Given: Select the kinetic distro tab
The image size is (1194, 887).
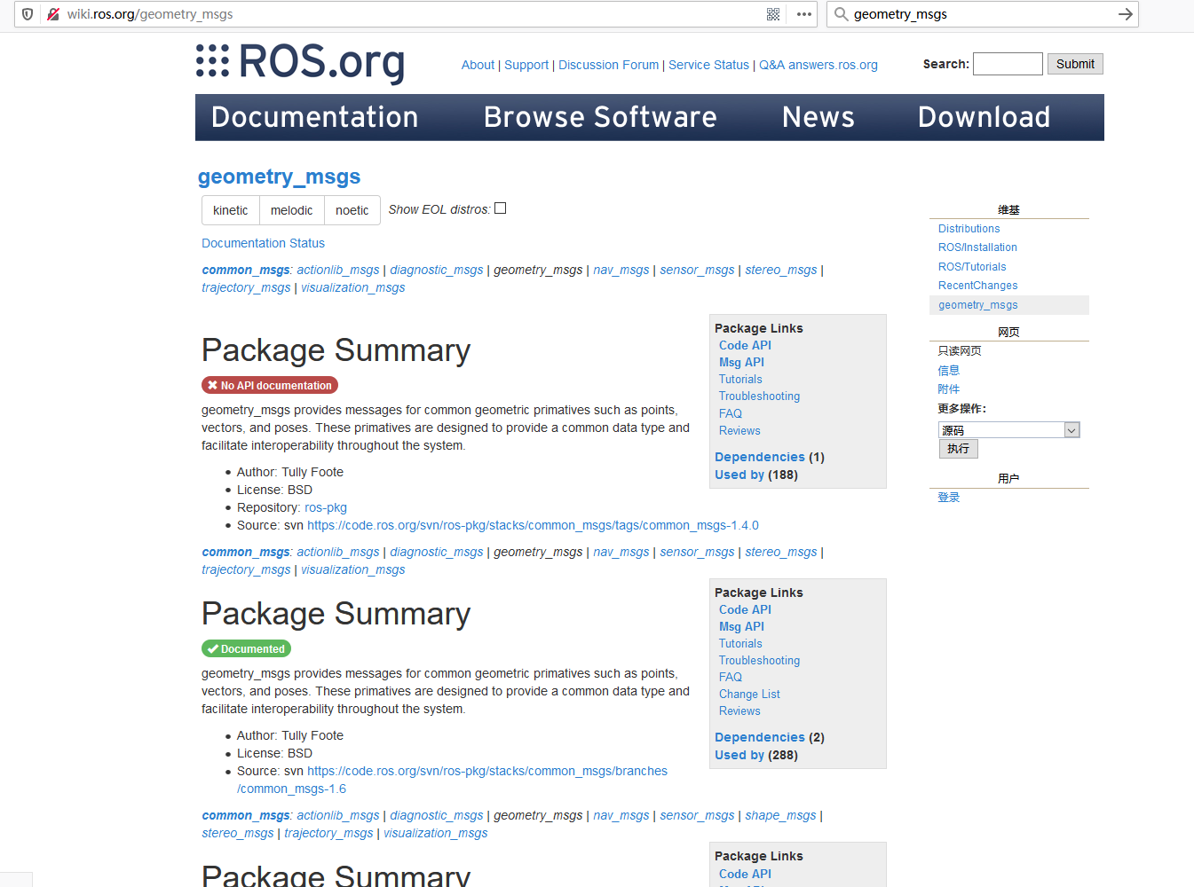Looking at the screenshot, I should (231, 210).
